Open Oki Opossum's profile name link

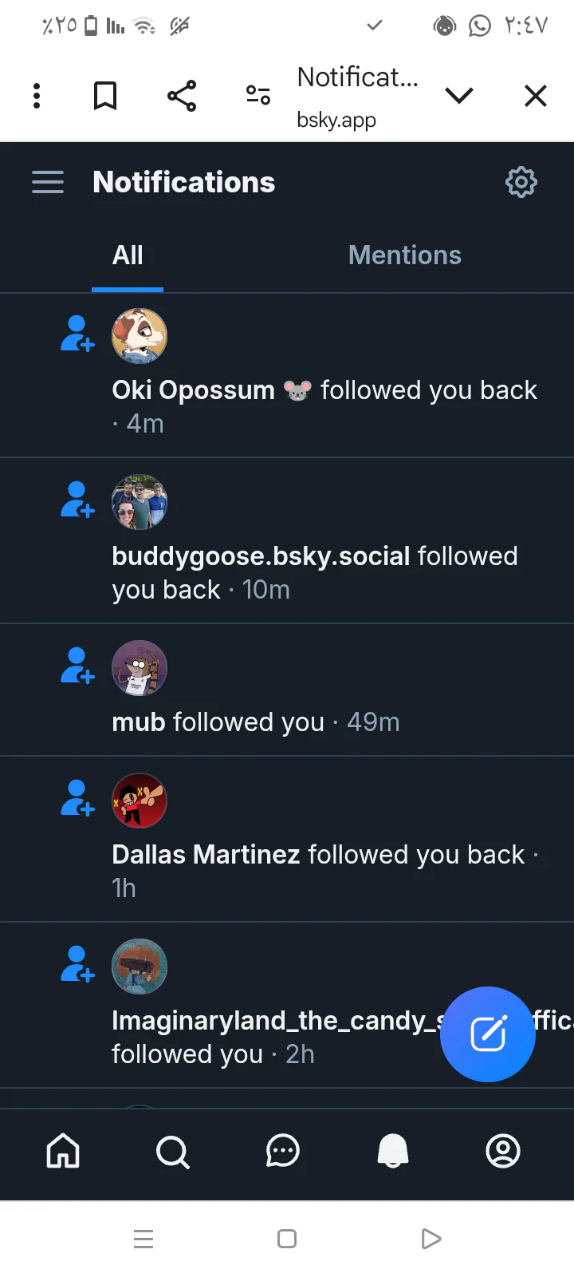[x=193, y=390]
